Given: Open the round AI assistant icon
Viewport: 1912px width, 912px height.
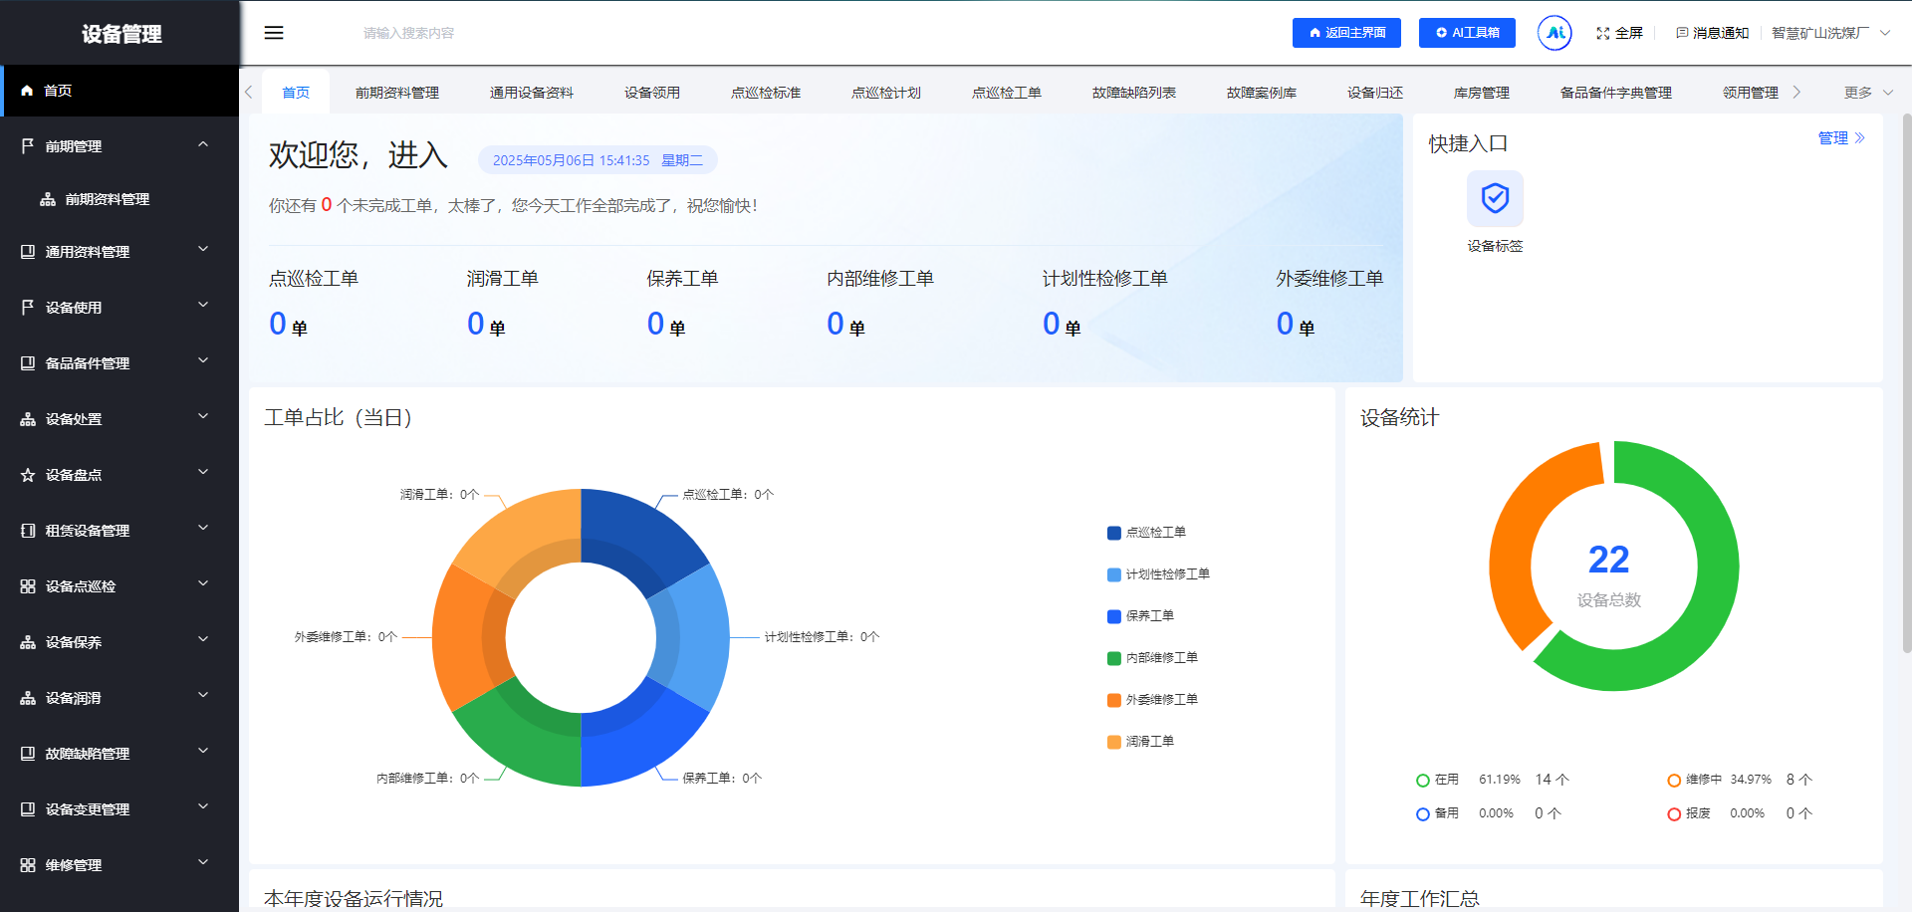Looking at the screenshot, I should point(1553,33).
